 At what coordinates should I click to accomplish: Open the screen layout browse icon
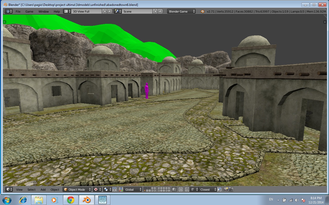click(67, 11)
